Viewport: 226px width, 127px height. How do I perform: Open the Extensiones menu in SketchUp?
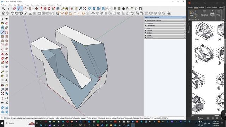(x=51, y=5)
